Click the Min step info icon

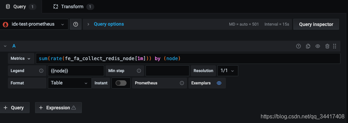(x=139, y=71)
